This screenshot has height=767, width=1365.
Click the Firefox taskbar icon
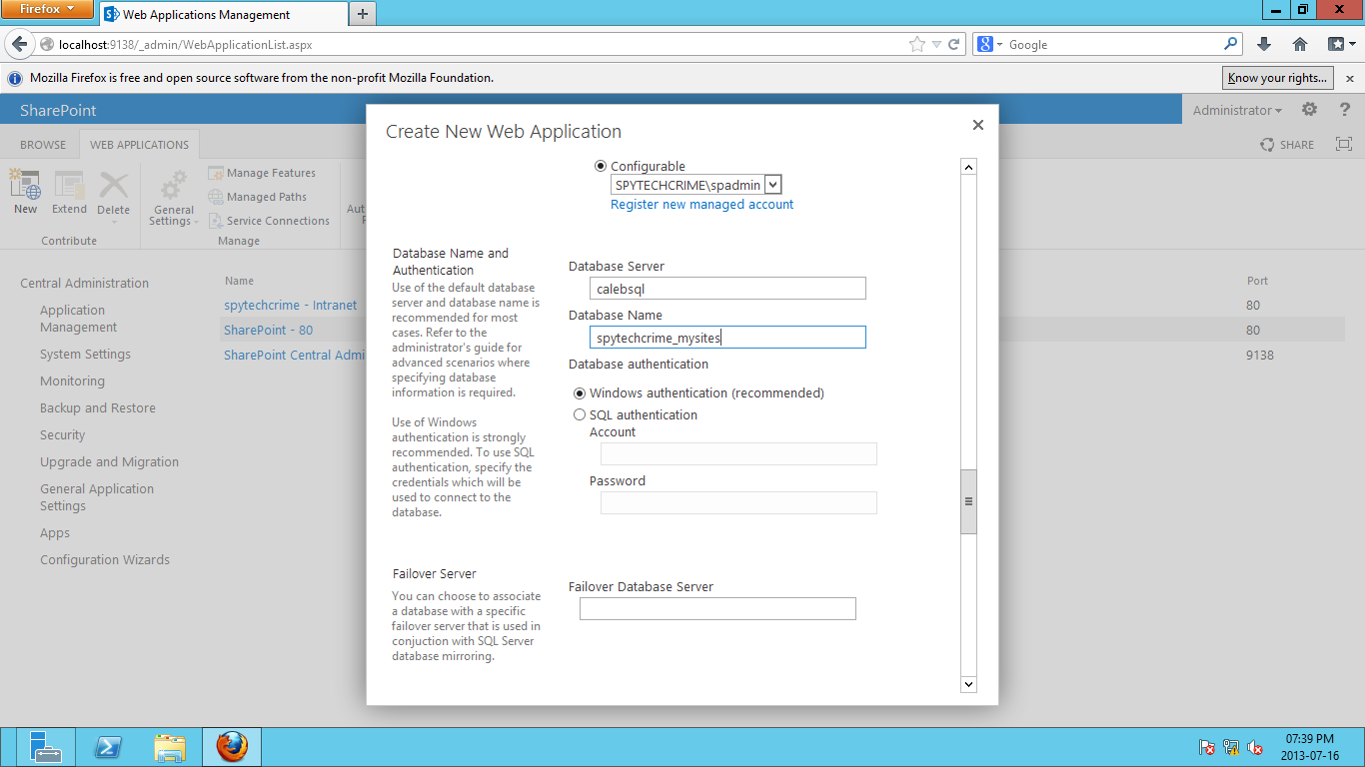pyautogui.click(x=232, y=747)
